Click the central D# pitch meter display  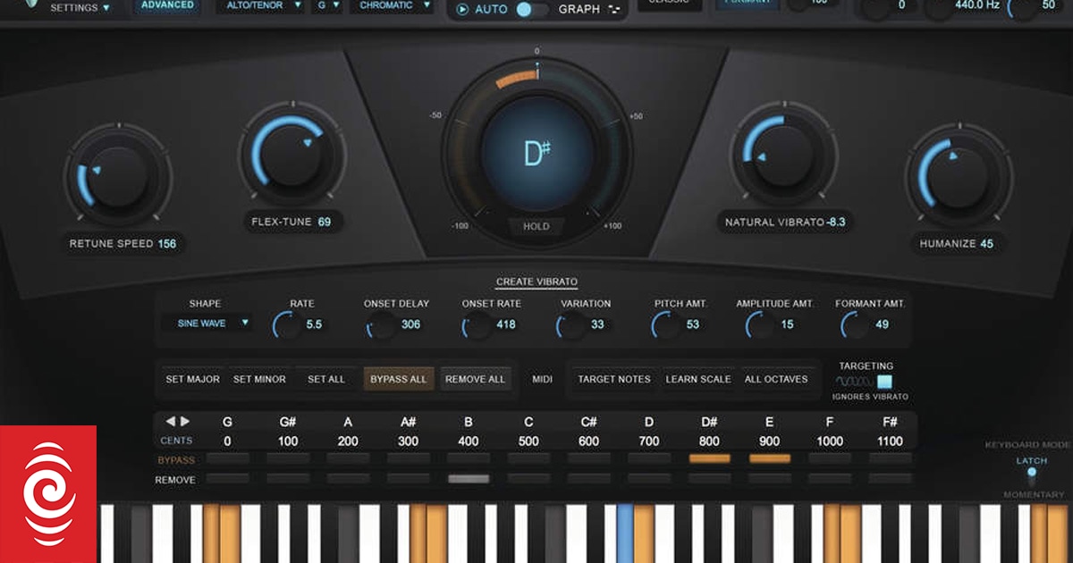pos(536,154)
